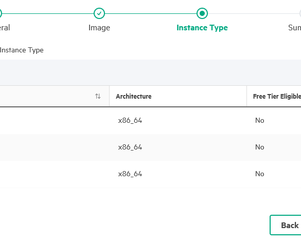Select the Instance Type step label
This screenshot has height=243, width=301.
coord(202,28)
